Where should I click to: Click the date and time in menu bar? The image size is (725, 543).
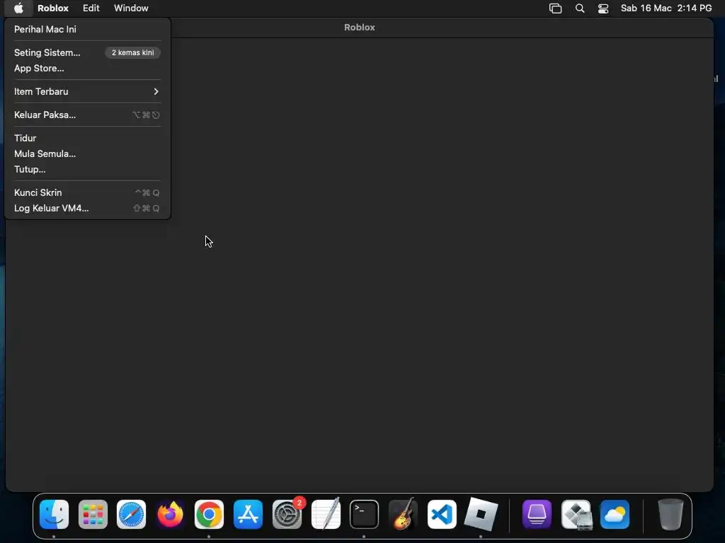666,8
